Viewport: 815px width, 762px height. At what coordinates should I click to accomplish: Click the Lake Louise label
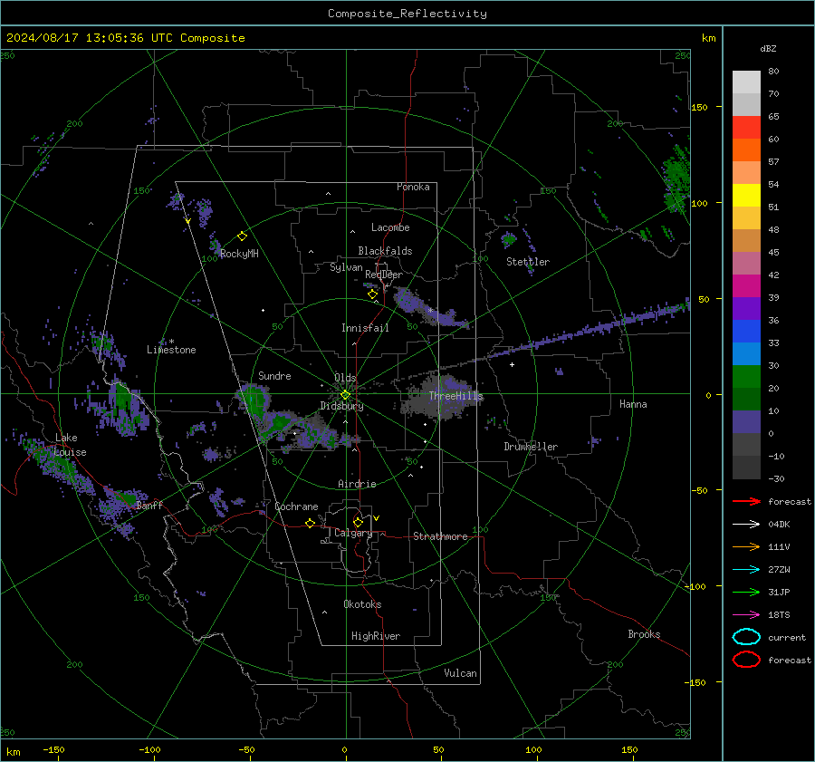click(70, 445)
